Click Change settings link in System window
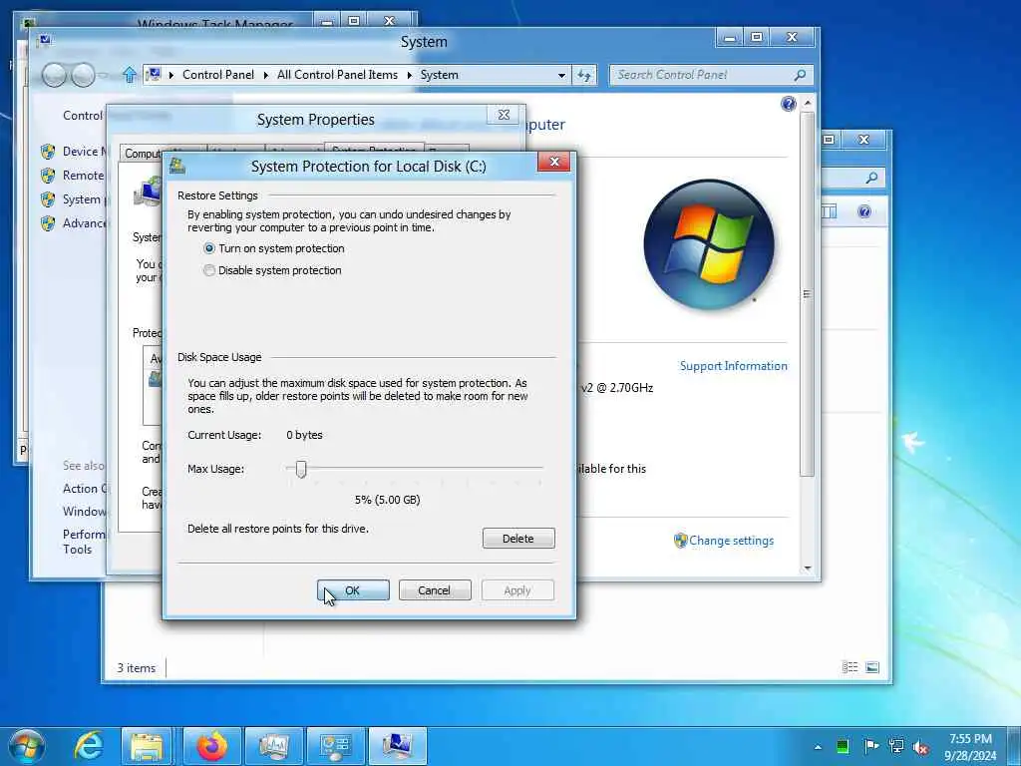Viewport: 1021px width, 766px height. pyautogui.click(x=731, y=540)
